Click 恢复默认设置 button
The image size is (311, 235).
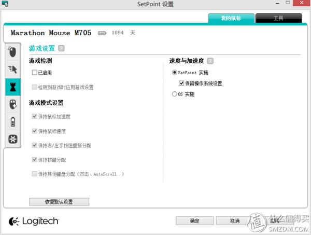coord(59,202)
